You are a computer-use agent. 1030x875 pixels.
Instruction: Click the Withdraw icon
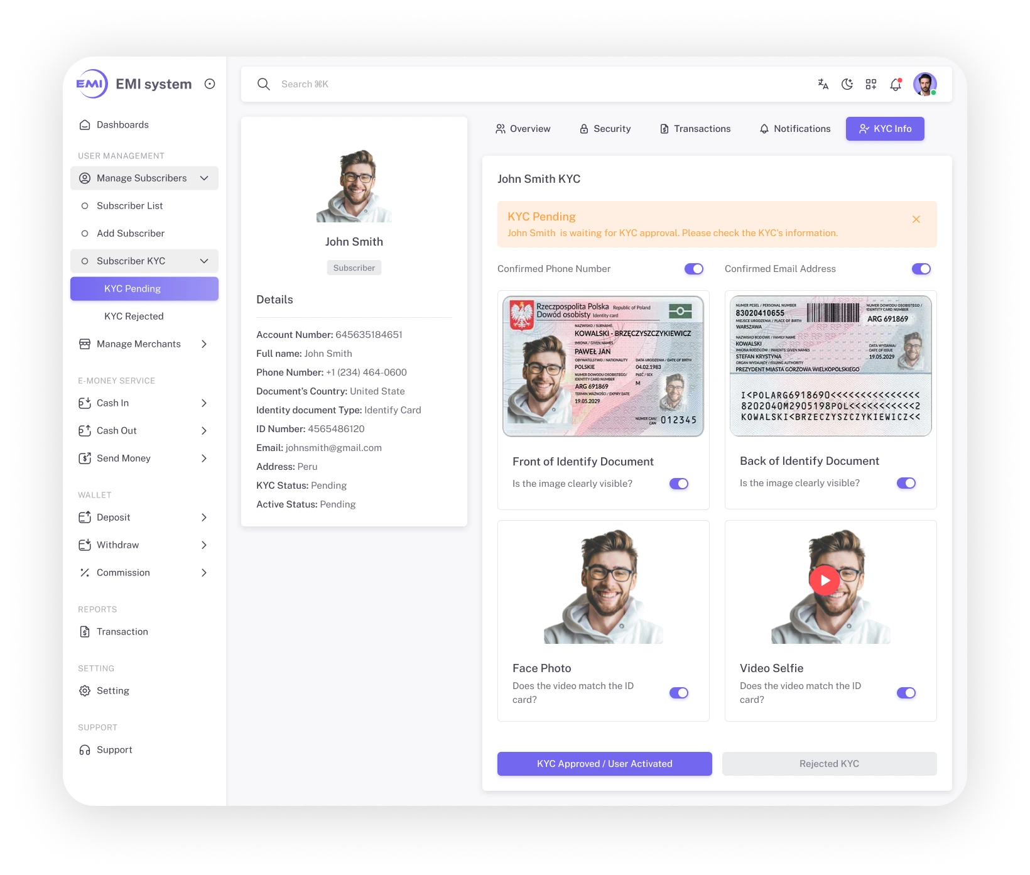click(x=85, y=545)
